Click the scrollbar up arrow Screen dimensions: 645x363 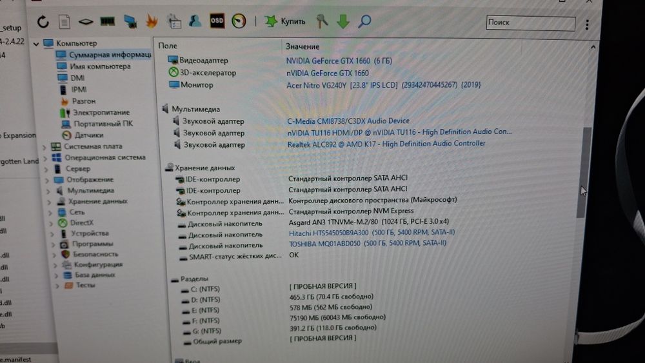click(x=593, y=48)
